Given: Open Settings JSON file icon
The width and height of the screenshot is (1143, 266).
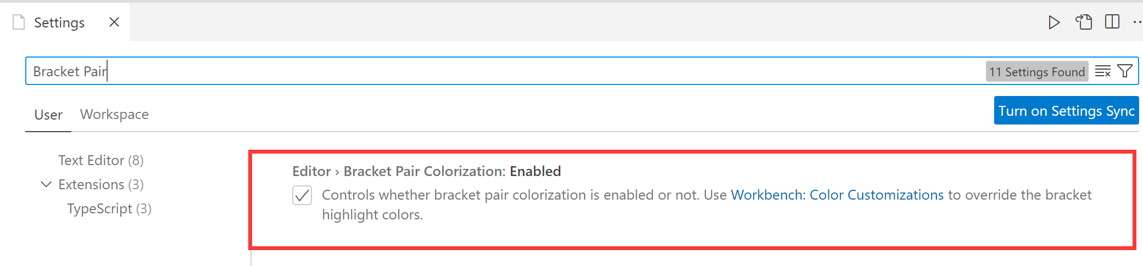Looking at the screenshot, I should (x=1084, y=22).
